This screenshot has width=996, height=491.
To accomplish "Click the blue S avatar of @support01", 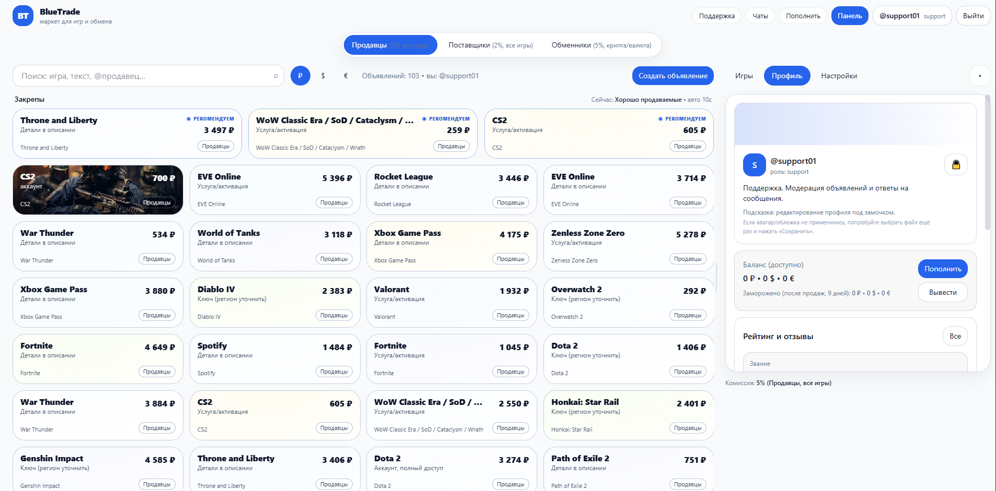I will (x=754, y=165).
